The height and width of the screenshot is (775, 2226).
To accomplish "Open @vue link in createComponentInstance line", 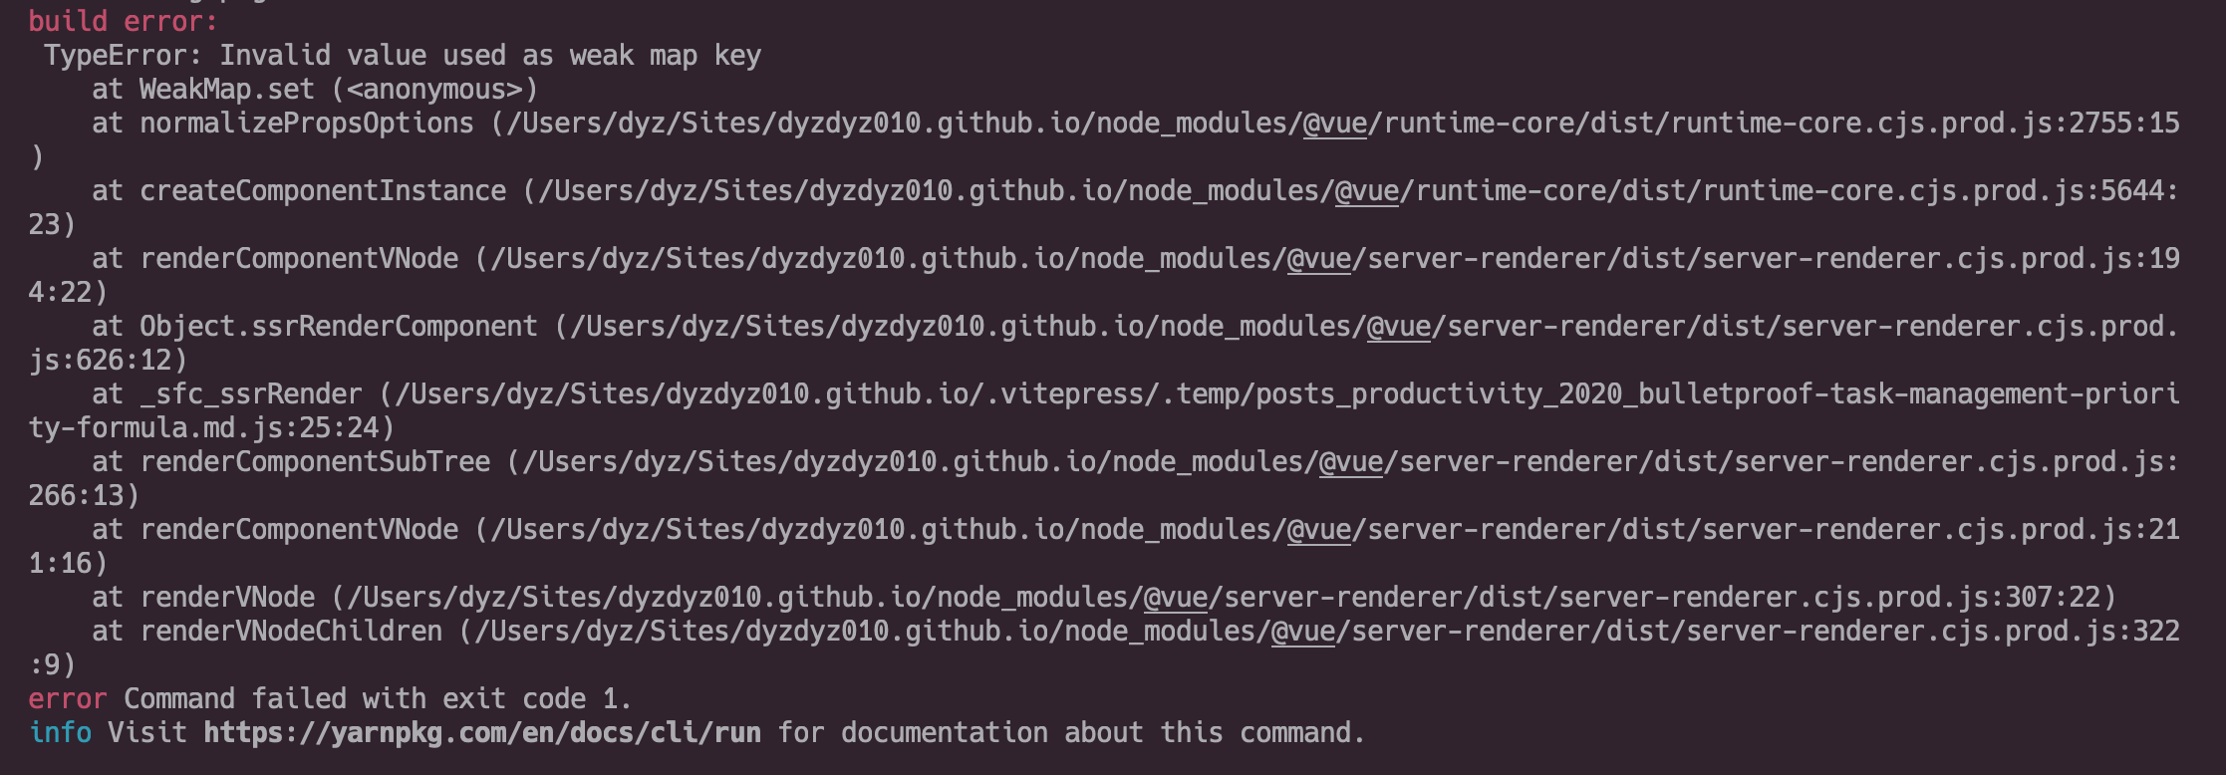I will pyautogui.click(x=1366, y=191).
